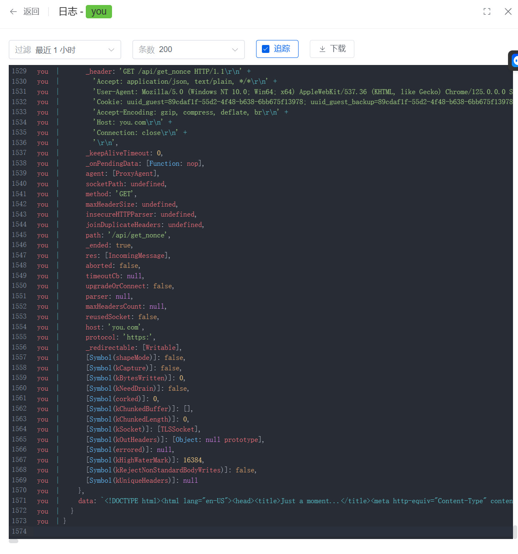Viewport: 518px width, 554px height.
Task: Open the blue floating widget at right edge
Action: coord(515,61)
